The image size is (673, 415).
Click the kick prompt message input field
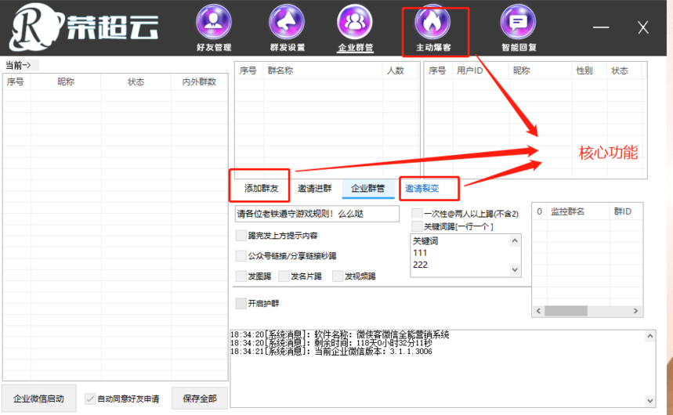point(317,214)
